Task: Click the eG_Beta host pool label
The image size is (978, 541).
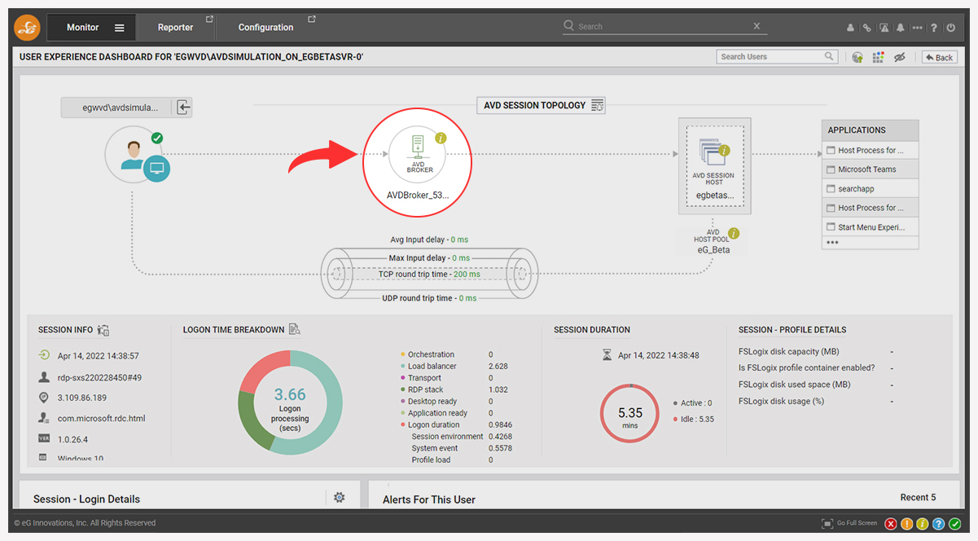Action: [x=713, y=250]
